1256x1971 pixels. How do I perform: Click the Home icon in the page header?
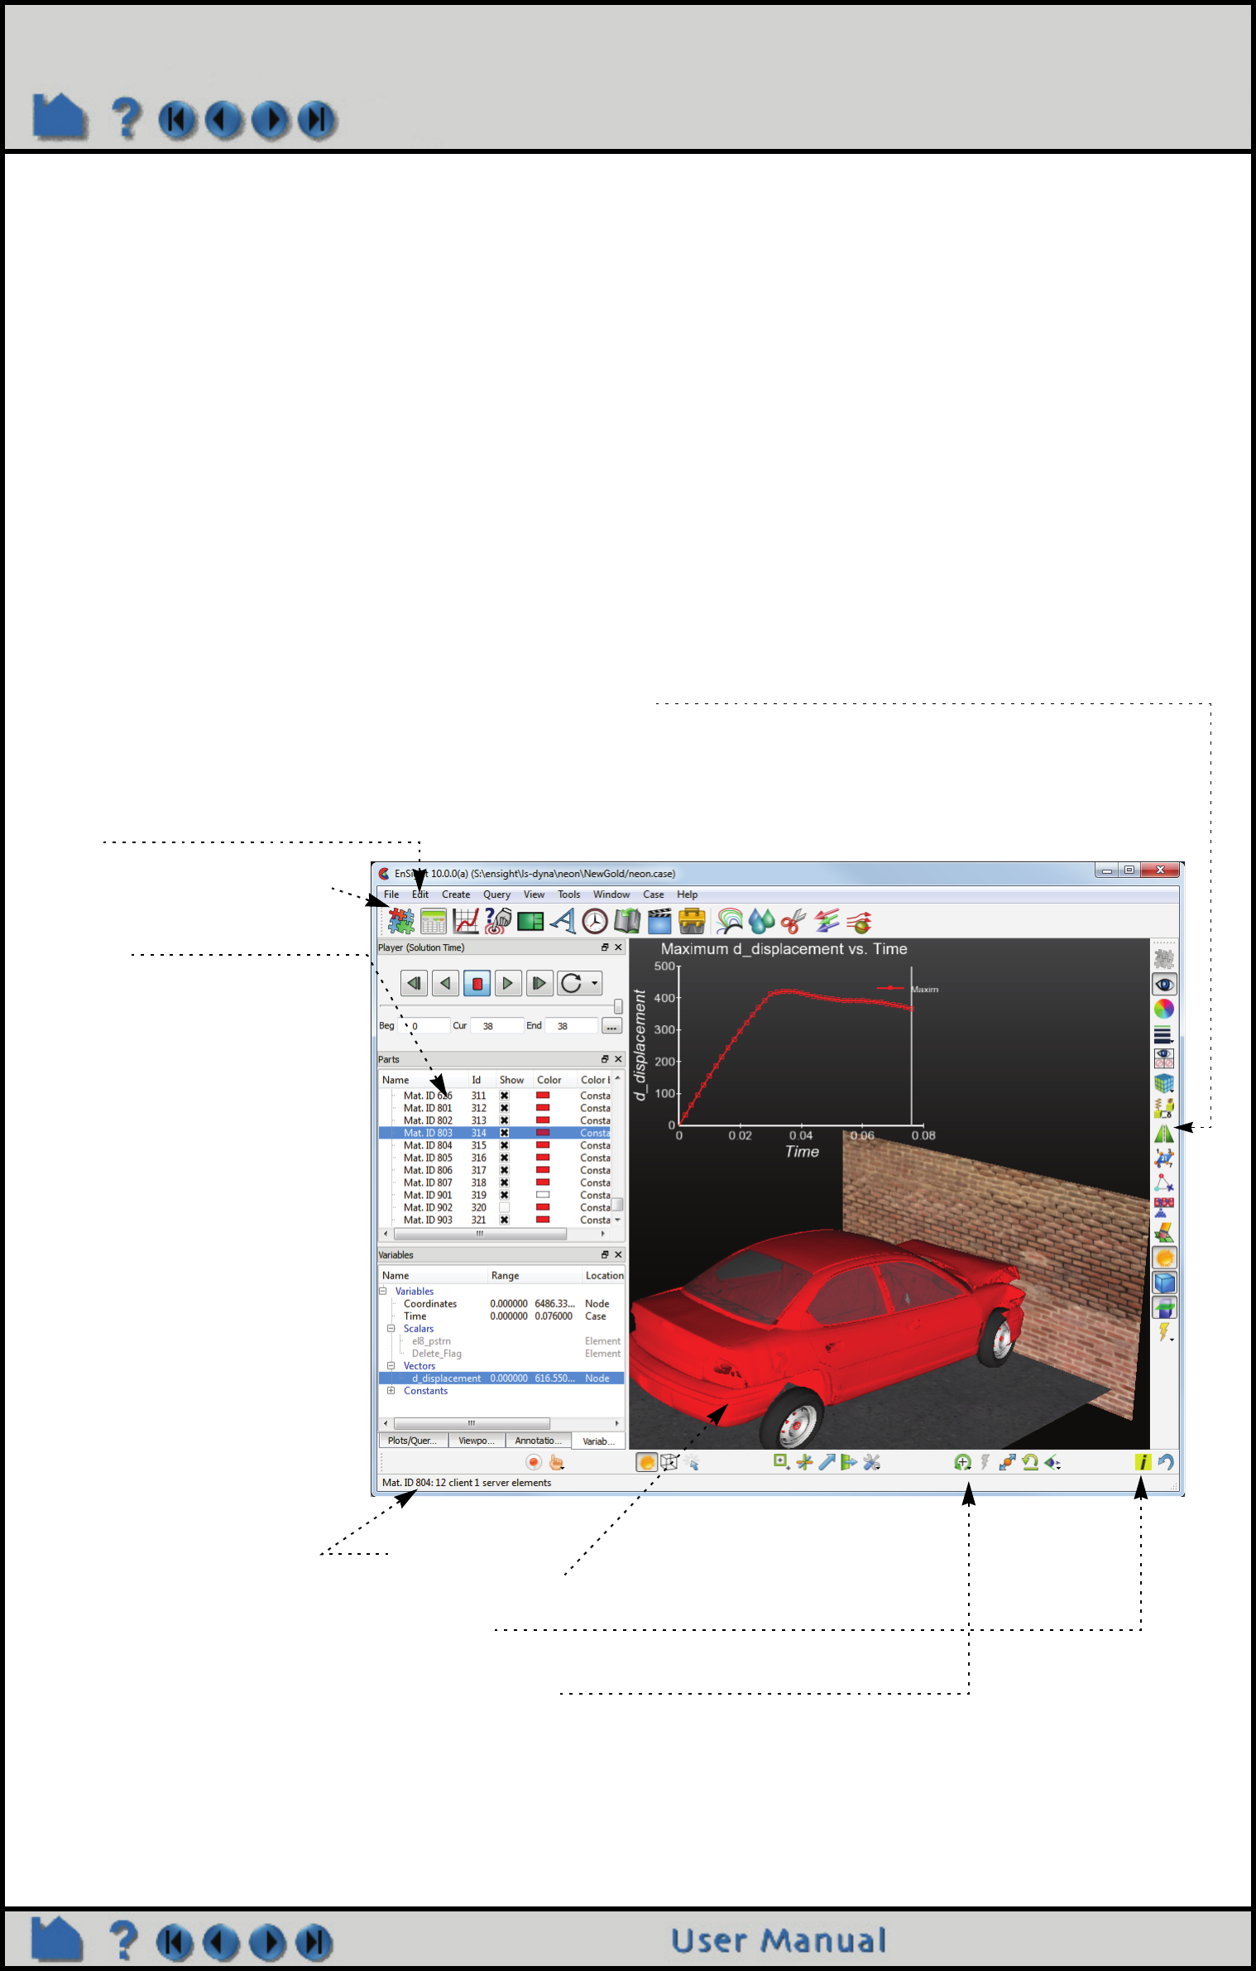(x=60, y=117)
